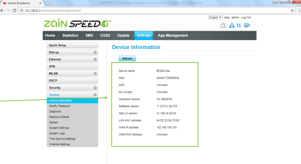Image resolution: width=301 pixels, height=164 pixels.
Task: Close the Mobile Broadband tab
Action: [40, 3]
